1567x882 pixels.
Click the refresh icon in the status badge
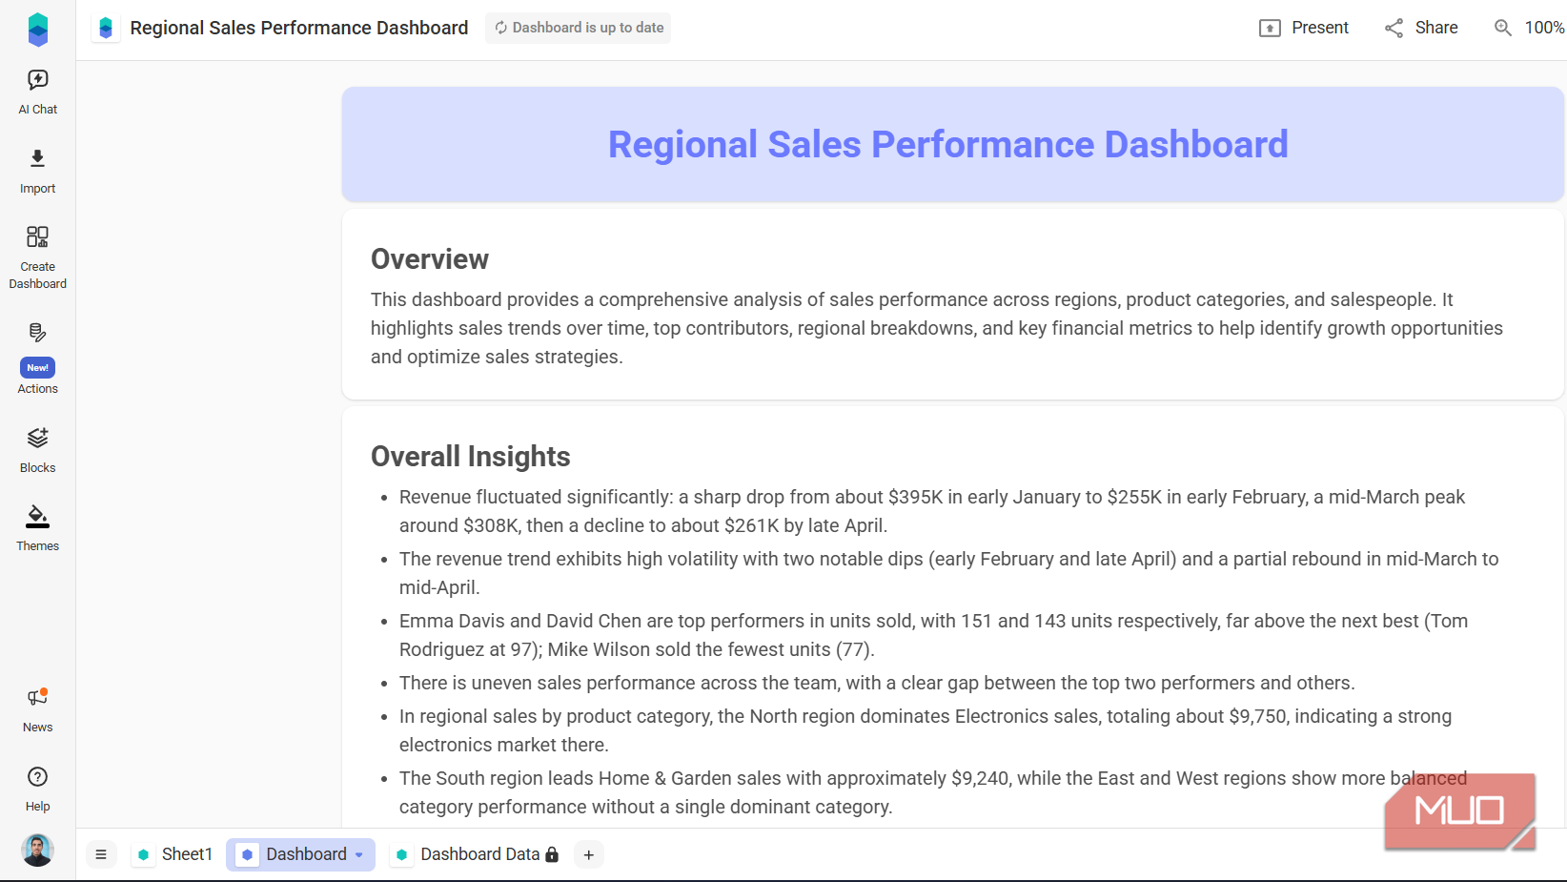tap(500, 28)
